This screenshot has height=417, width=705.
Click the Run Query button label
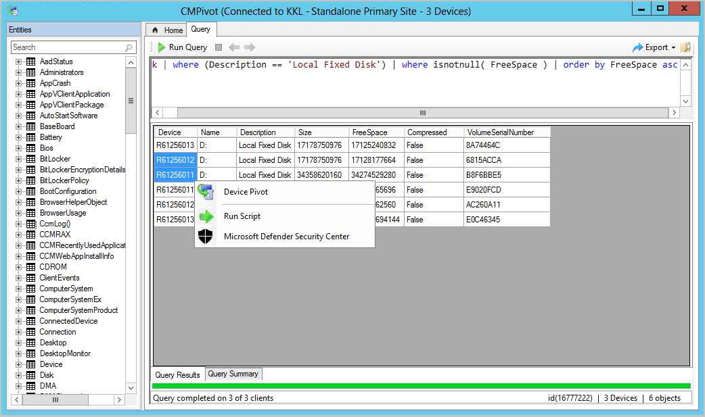pos(188,47)
